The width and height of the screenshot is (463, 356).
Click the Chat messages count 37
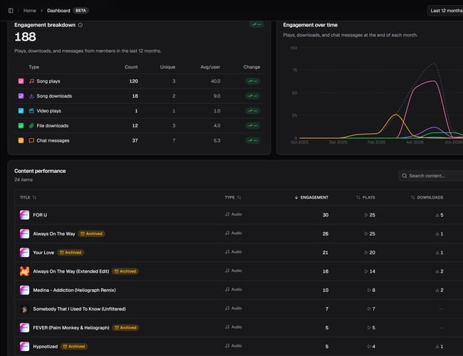click(x=135, y=140)
